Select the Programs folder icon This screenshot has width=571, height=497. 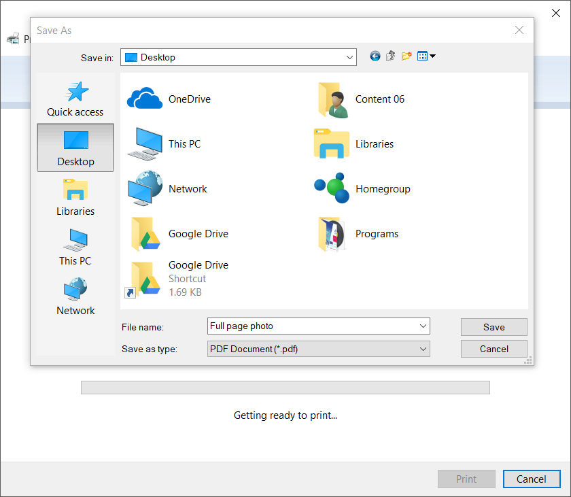click(332, 234)
